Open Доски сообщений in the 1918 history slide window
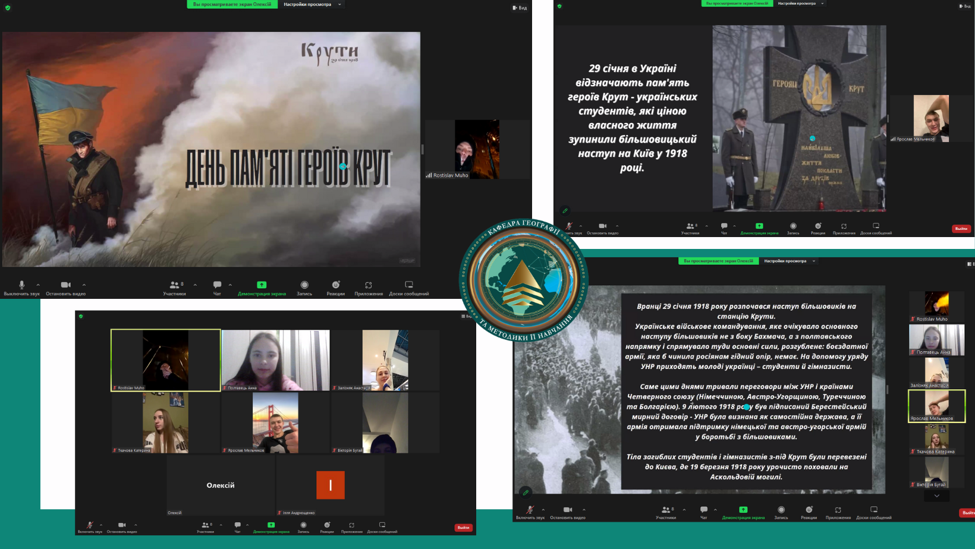The image size is (975, 549). [874, 513]
